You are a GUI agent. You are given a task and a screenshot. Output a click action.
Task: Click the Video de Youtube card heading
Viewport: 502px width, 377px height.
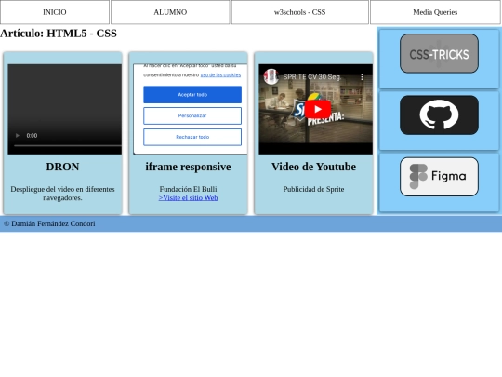[x=314, y=167]
